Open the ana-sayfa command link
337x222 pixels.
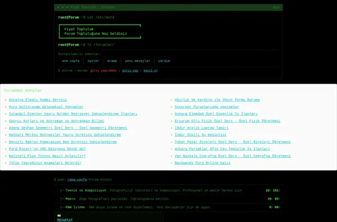point(71,61)
